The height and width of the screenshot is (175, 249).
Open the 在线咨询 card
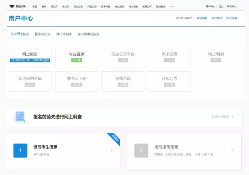coord(123,82)
